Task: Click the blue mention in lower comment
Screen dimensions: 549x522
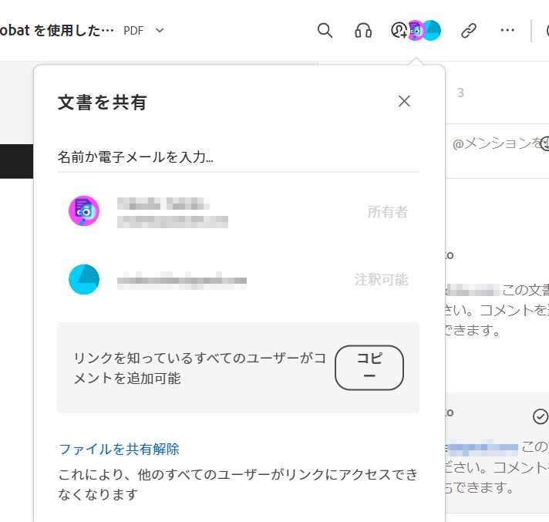Action: tap(483, 448)
